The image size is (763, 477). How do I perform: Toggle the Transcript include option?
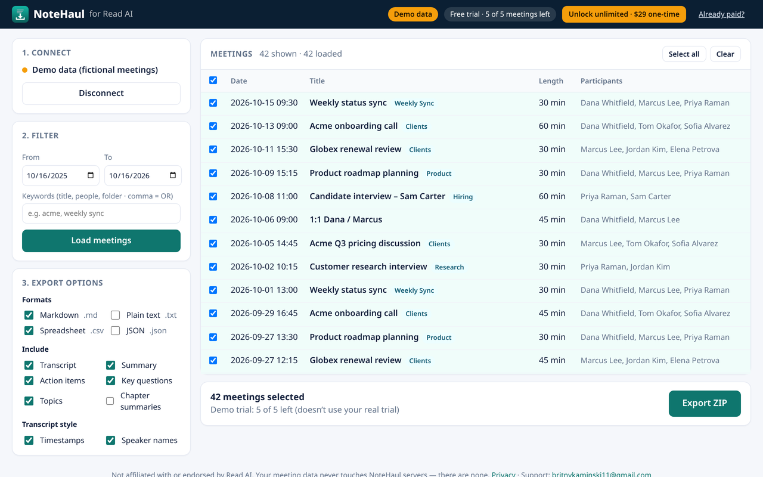29,365
